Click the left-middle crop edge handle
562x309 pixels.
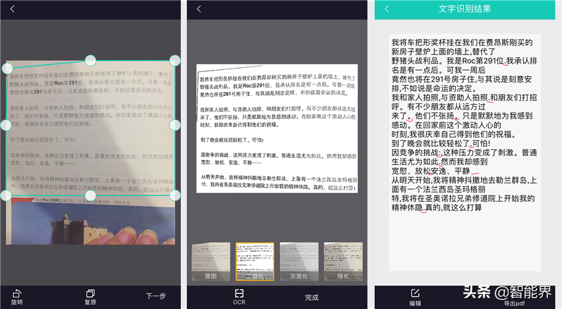tap(6, 125)
